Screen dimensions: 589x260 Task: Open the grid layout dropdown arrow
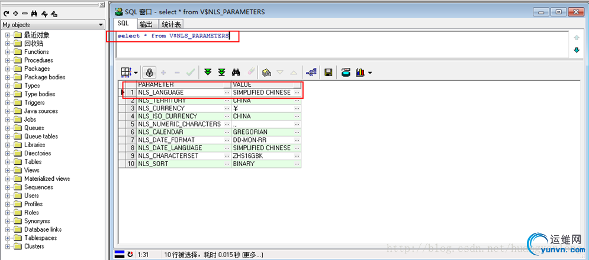click(x=136, y=73)
